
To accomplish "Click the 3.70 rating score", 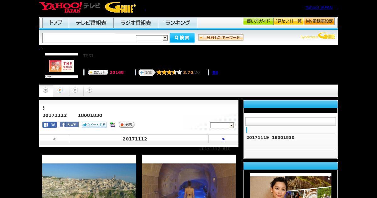I will (188, 73).
